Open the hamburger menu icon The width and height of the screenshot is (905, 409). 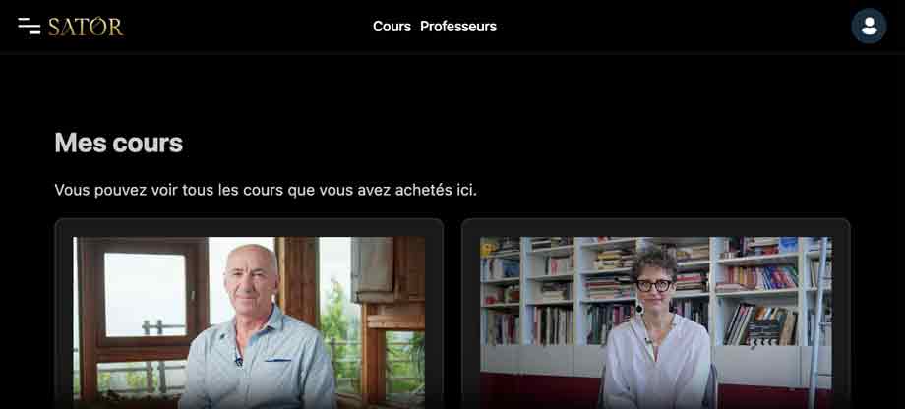click(29, 26)
